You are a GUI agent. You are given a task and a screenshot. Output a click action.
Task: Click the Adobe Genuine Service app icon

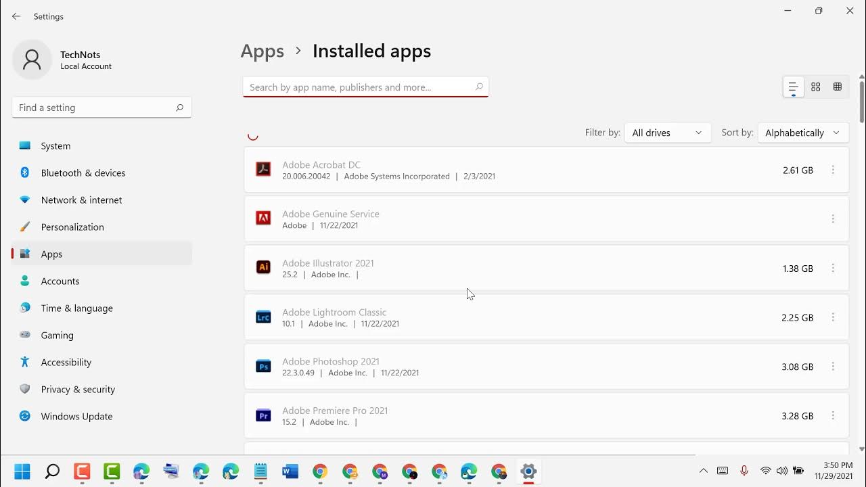pos(263,218)
